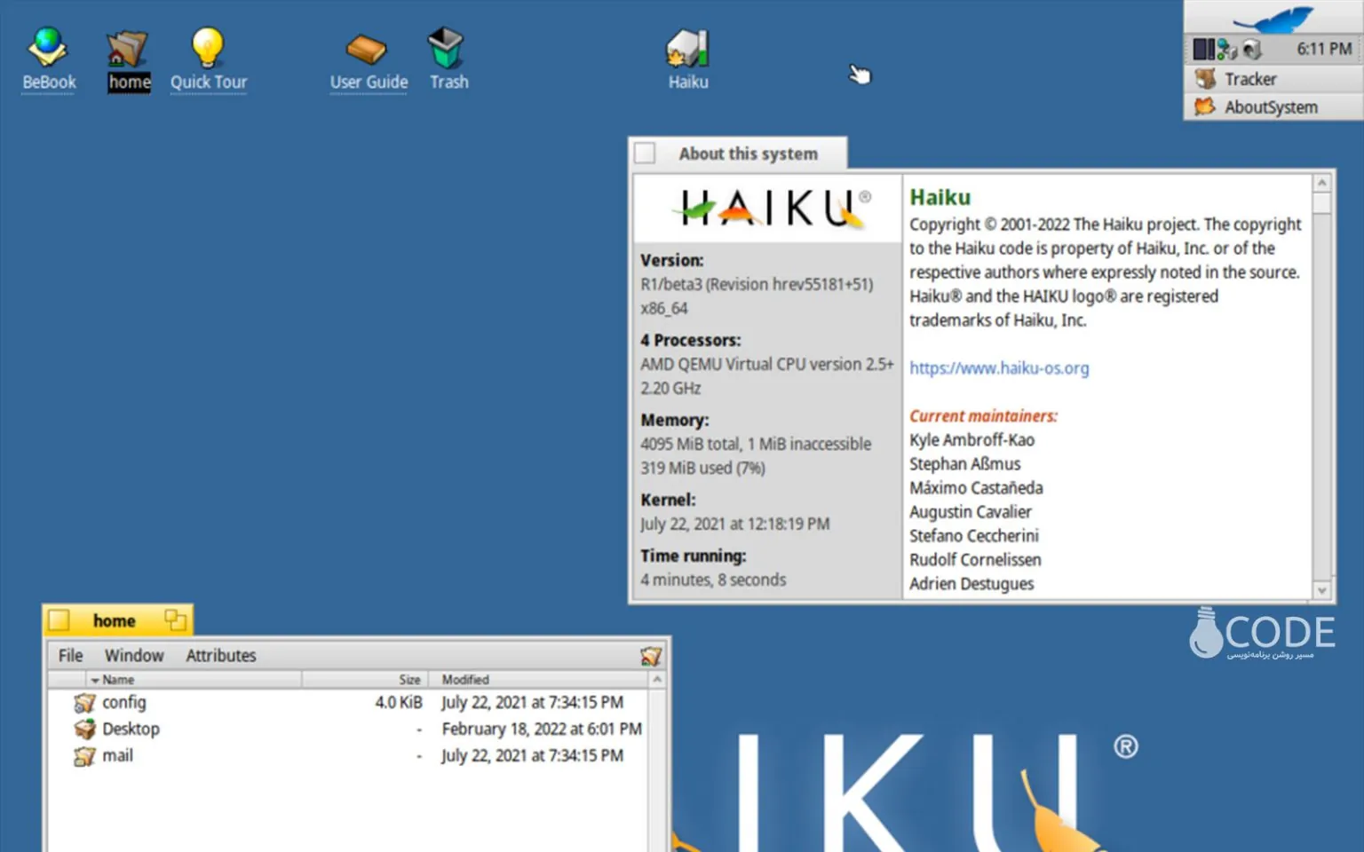Switch to AboutSystem in Deskbar

(1270, 107)
